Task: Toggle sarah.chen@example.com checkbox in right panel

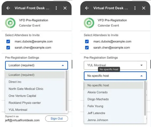Action: point(87,48)
